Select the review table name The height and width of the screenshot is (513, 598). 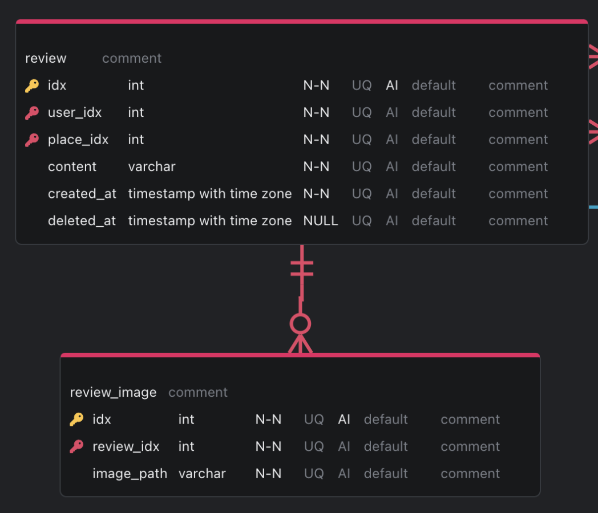point(46,58)
